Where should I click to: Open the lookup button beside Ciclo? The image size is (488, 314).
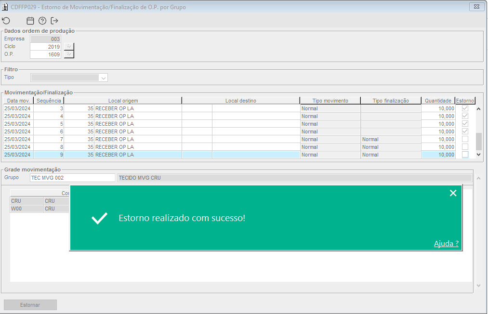(x=69, y=46)
